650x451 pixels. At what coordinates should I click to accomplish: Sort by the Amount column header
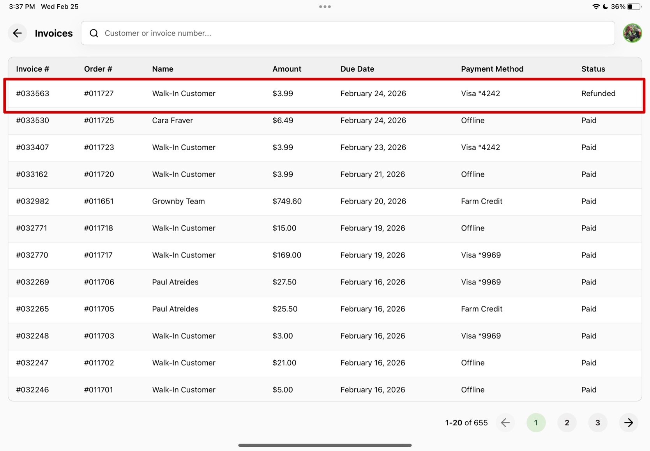286,69
